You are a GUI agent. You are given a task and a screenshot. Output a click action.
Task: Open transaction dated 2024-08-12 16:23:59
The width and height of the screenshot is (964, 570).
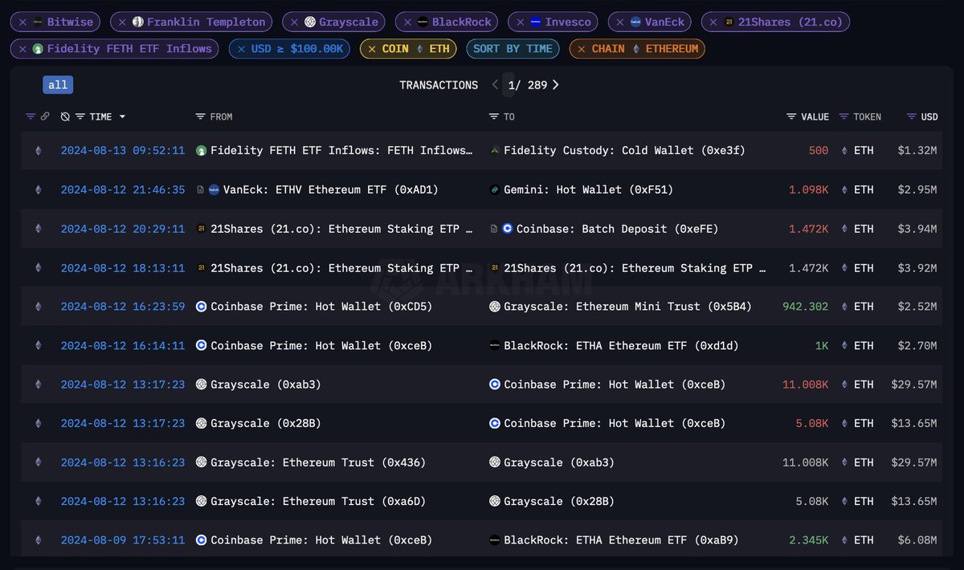pos(123,307)
